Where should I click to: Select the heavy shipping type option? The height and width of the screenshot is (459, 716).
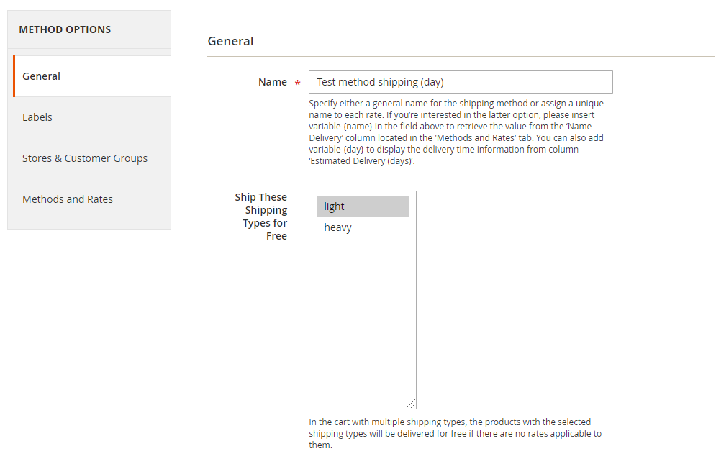[x=363, y=227]
